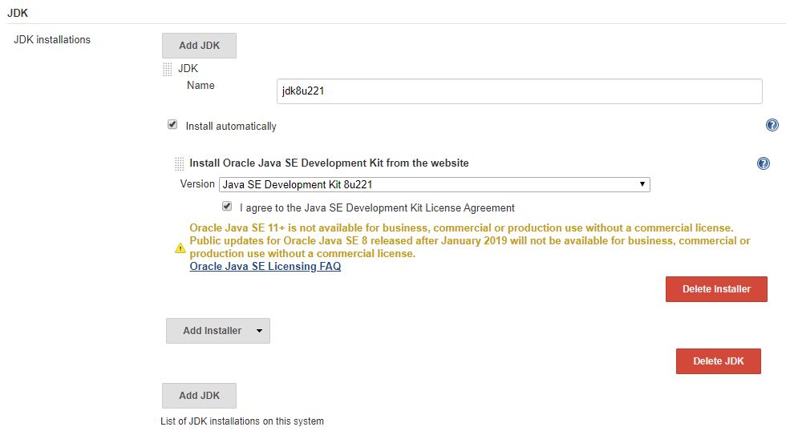Click the 'Install Oracle Java SE Development Kit from the website' heading
Viewport: 786px width, 435px height.
329,163
